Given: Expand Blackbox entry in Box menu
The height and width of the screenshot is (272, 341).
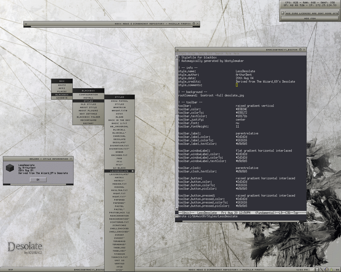Looking at the screenshot, I should [62, 95].
